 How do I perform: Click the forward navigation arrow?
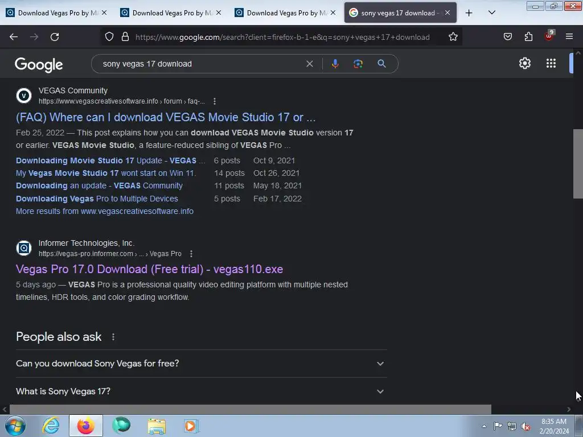pyautogui.click(x=34, y=37)
